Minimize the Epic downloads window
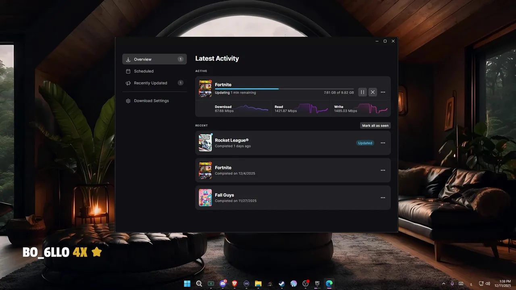The height and width of the screenshot is (290, 516). (x=377, y=41)
